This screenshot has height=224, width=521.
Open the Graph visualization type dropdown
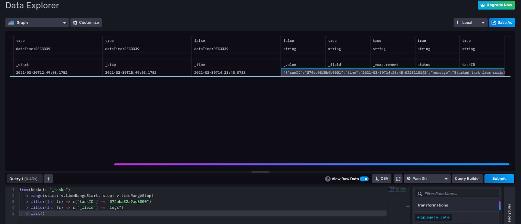(37, 23)
